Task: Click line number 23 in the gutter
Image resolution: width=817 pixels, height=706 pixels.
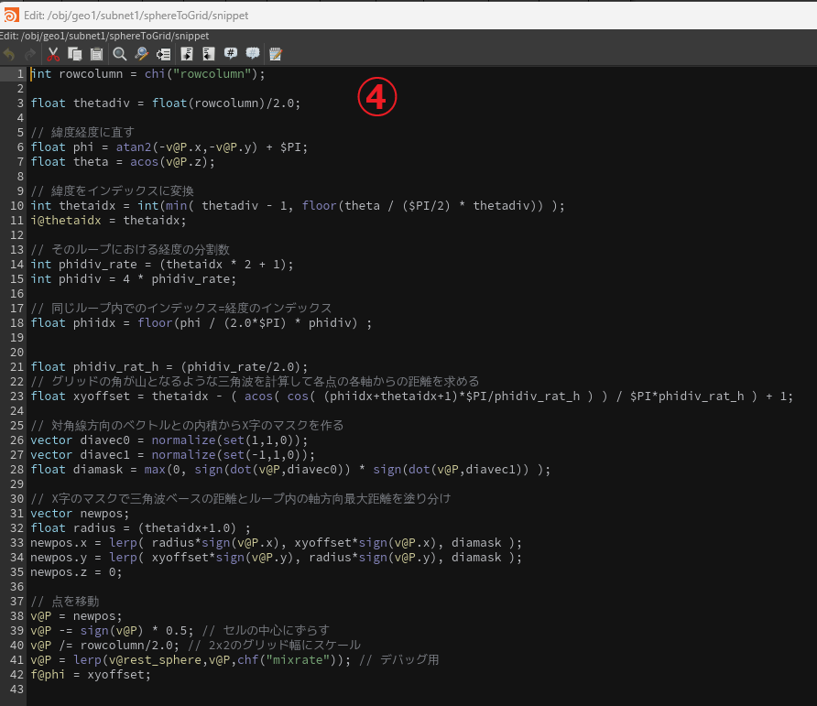Action: (x=17, y=396)
